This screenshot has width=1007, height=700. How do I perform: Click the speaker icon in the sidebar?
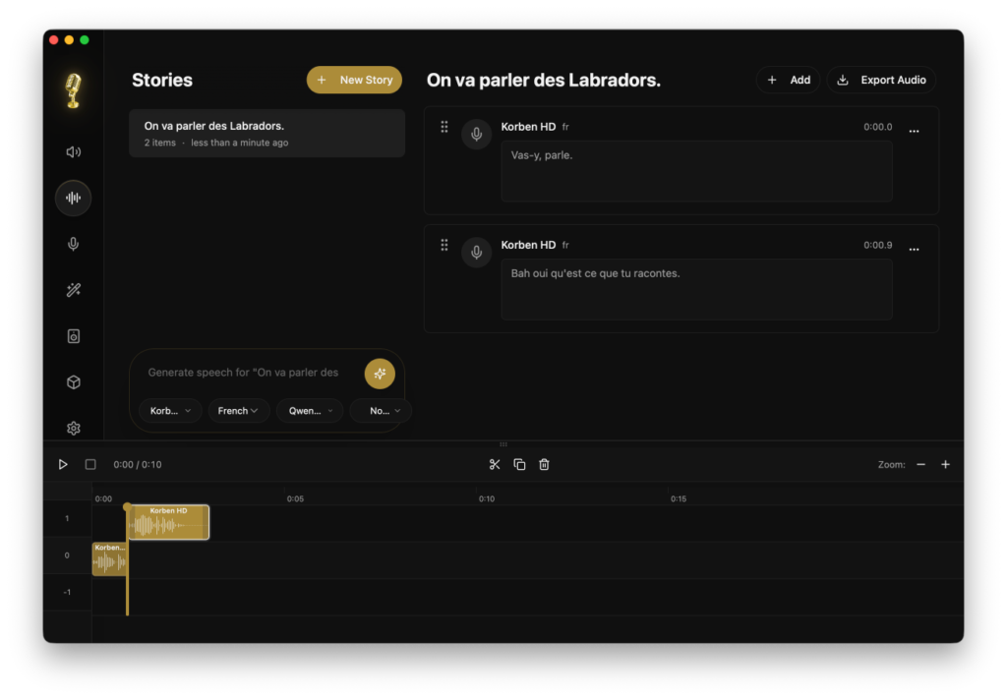pyautogui.click(x=73, y=152)
